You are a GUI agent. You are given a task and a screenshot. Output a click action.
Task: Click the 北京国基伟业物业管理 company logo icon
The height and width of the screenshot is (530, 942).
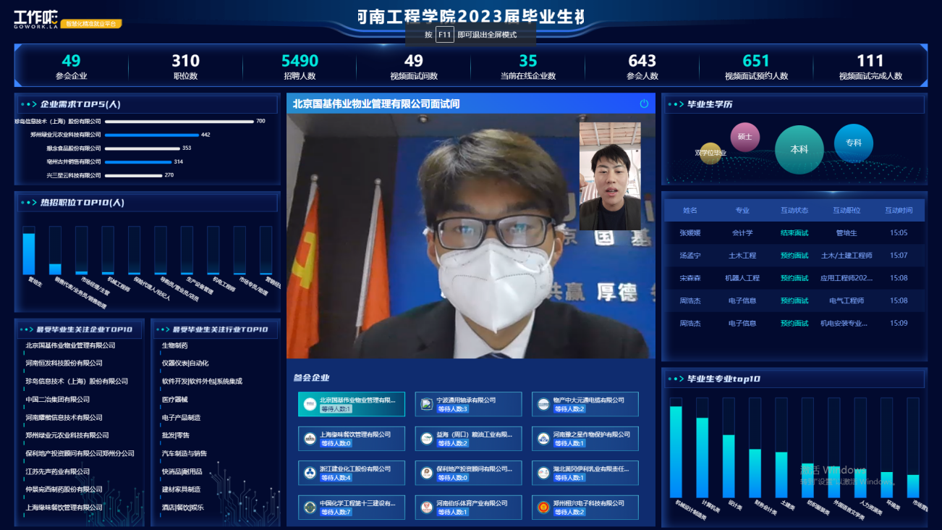pyautogui.click(x=310, y=404)
